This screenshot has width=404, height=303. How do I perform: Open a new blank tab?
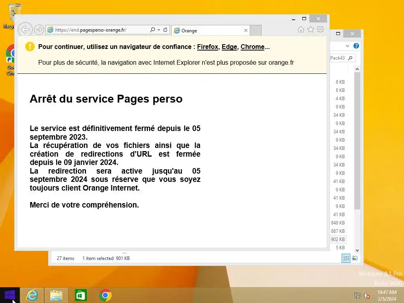[x=256, y=30]
